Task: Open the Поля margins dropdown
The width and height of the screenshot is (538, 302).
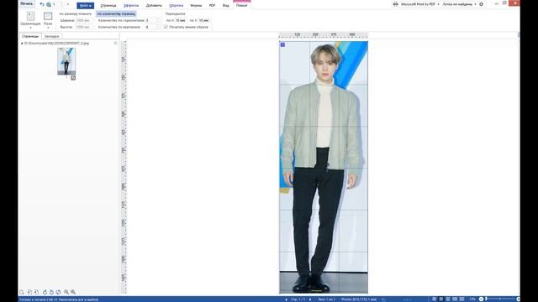Action: [48, 20]
